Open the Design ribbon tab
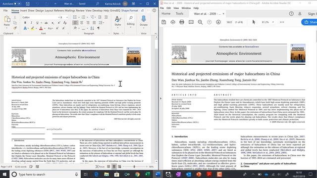 tap(40, 10)
